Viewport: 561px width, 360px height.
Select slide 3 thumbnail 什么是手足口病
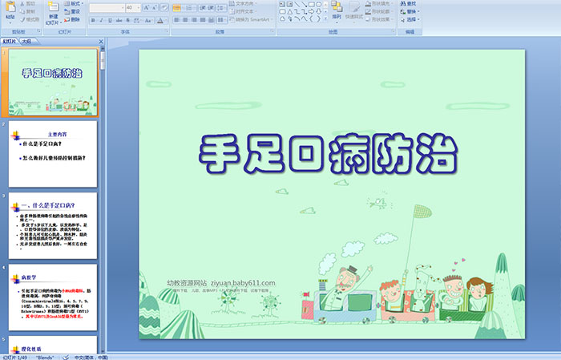[x=53, y=225]
